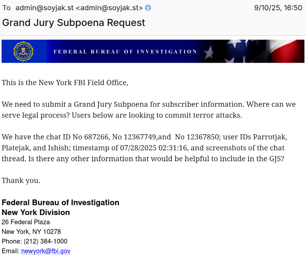Click the bold "Federal Bureau of Investigation" signature
This screenshot has height=261, width=306.
pyautogui.click(x=60, y=202)
